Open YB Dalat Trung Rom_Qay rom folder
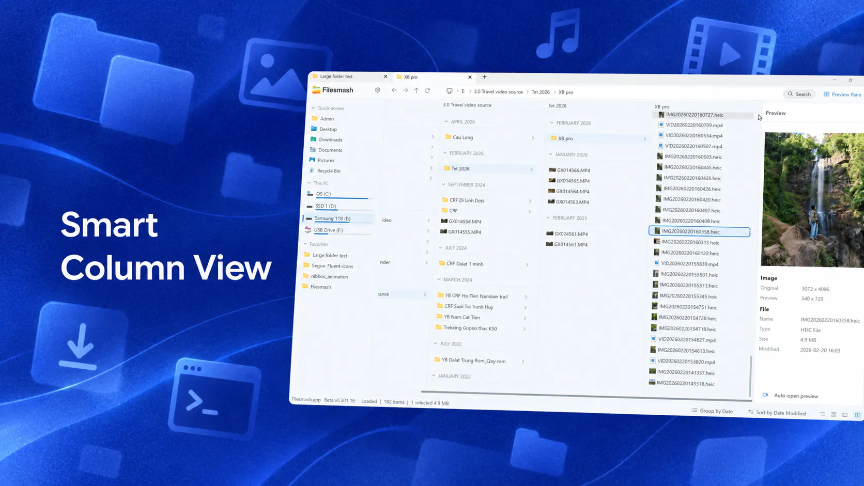This screenshot has height=486, width=864. point(480,360)
